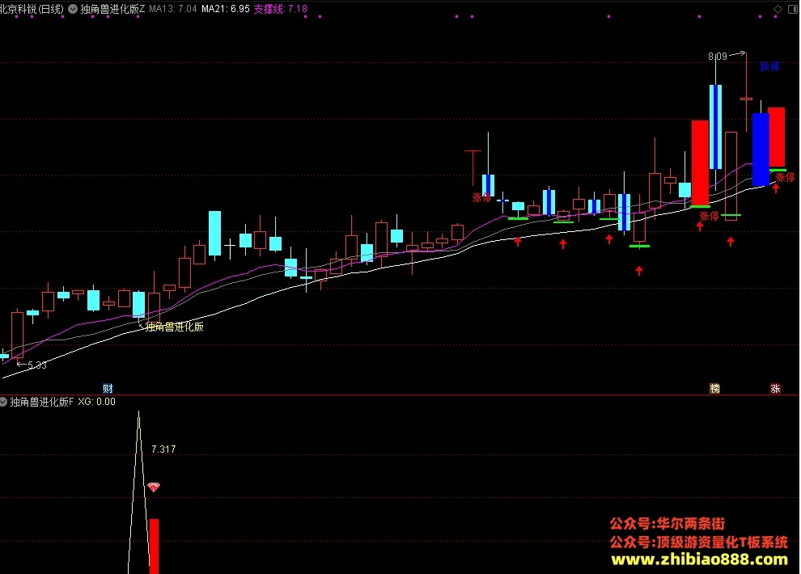Open the dropdown arrow beside 独角兽进化版Z
Viewport: 801px width, 574px height.
click(x=73, y=9)
